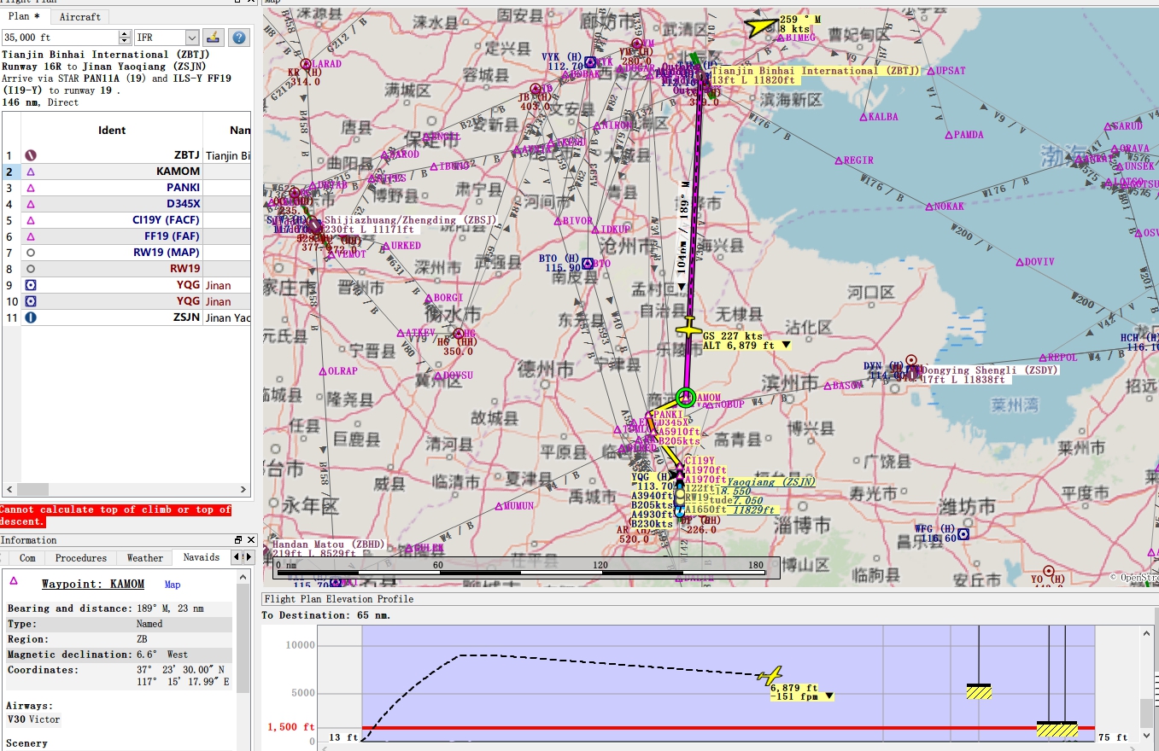Float the Information dock window
Viewport: 1159px width, 751px height.
tap(238, 540)
